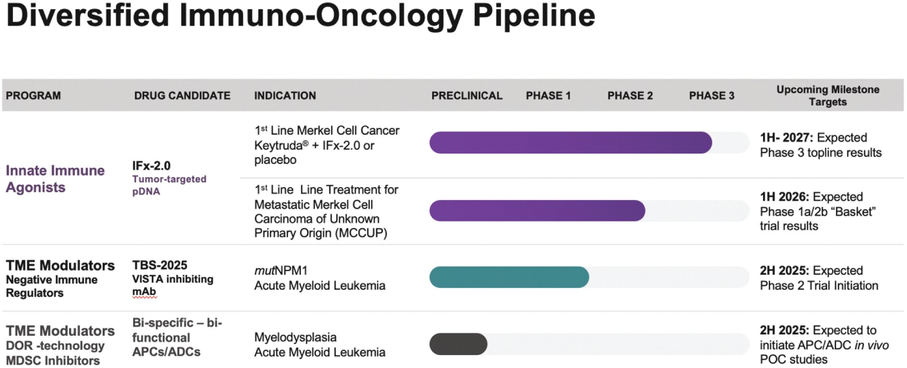Click the PHASE 2 column header
The image size is (907, 368).
click(630, 95)
